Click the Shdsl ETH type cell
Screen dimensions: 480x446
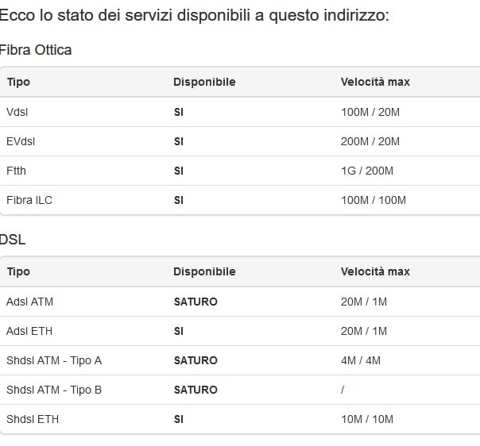tap(33, 419)
